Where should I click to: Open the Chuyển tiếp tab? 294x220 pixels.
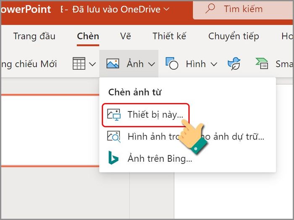click(234, 36)
